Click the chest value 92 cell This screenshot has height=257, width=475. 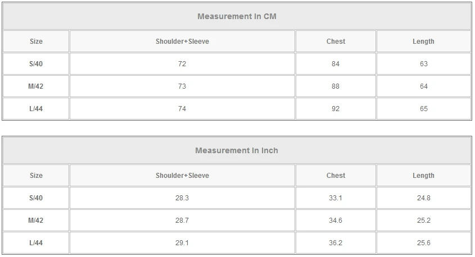(x=336, y=109)
